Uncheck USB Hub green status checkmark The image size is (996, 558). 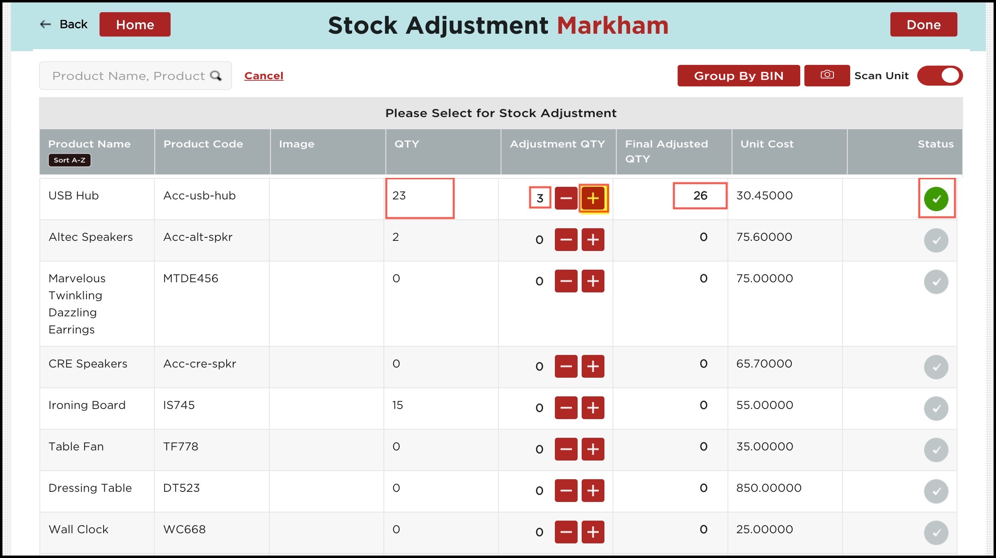pyautogui.click(x=936, y=199)
